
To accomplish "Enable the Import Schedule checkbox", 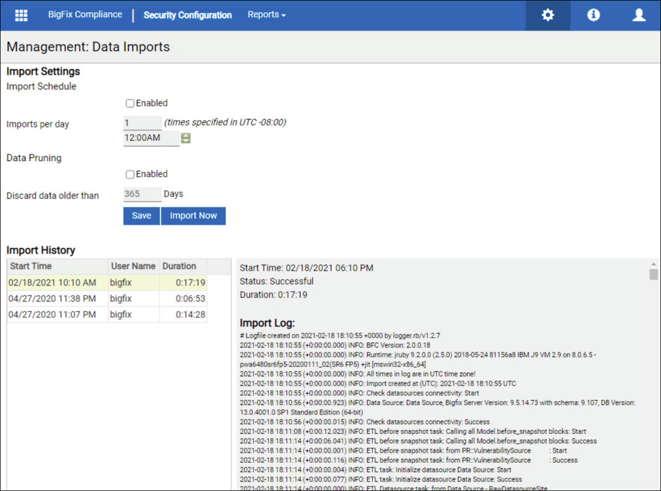I will tap(130, 103).
